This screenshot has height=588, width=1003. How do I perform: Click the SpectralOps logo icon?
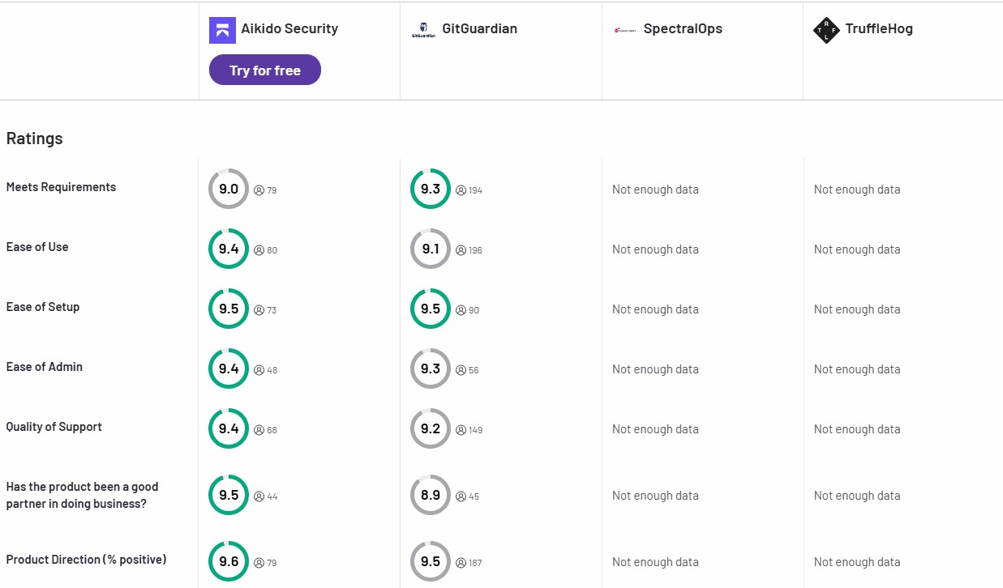625,30
